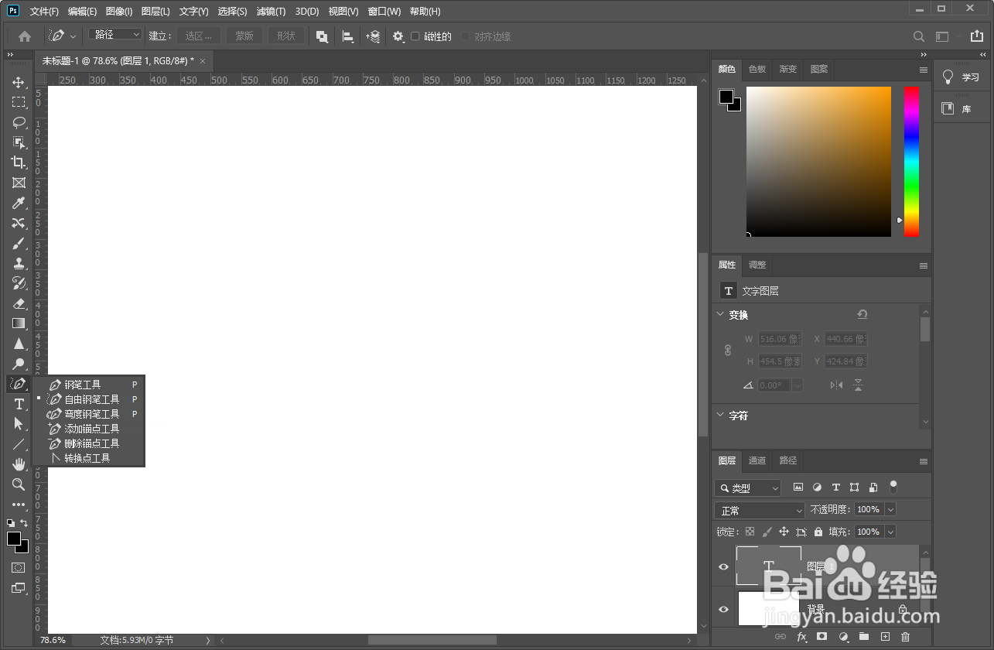Toggle the 对齐边缘 checkbox

click(x=466, y=36)
